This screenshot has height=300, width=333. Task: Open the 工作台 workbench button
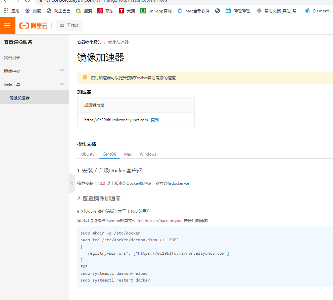(69, 26)
